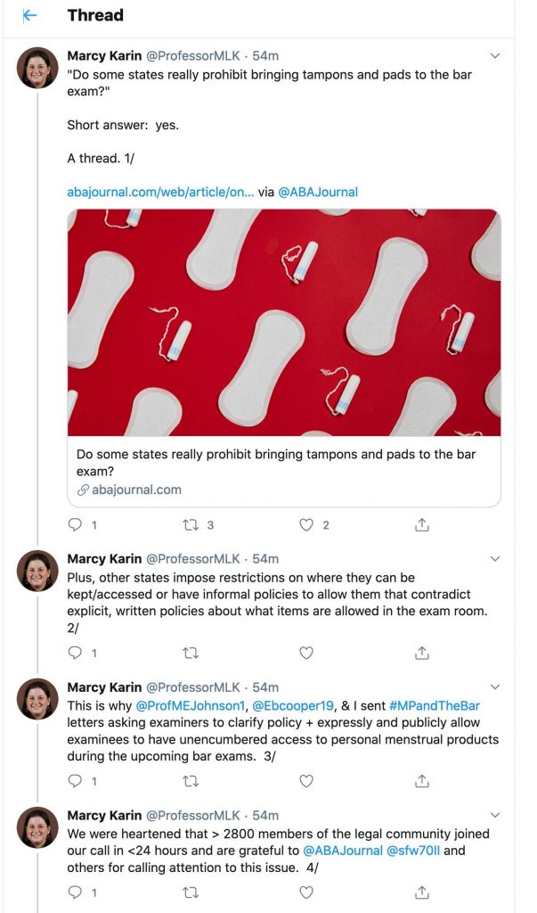Open the first tweet's chevron menu
Screen dimensions: 537x913
tap(495, 56)
